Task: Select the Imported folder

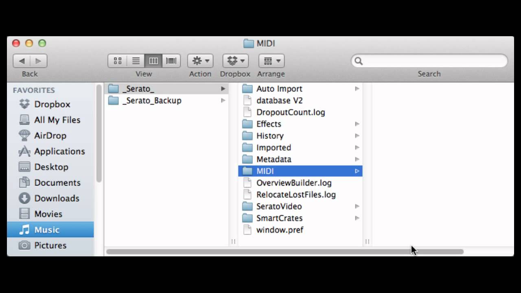Action: tap(300, 148)
